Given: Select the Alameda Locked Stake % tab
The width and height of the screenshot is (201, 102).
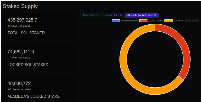Looking at the screenshot, I should pyautogui.click(x=142, y=15).
